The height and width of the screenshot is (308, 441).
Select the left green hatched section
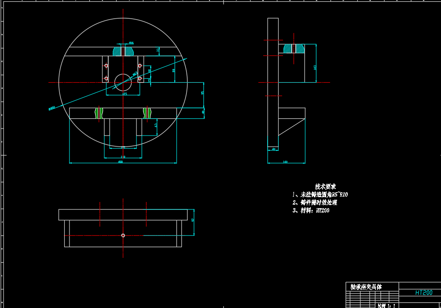pos(99,113)
